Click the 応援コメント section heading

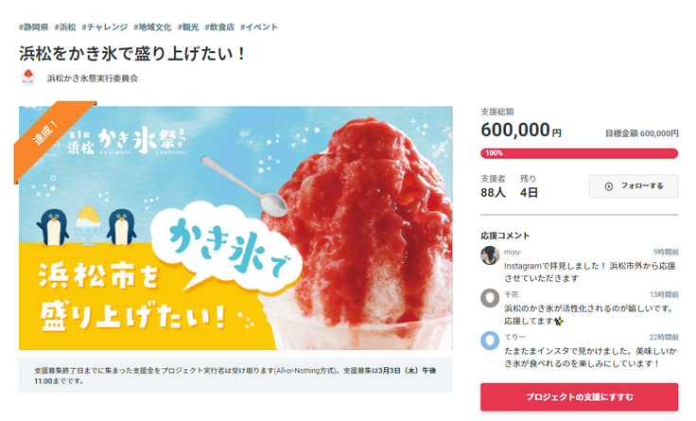505,236
